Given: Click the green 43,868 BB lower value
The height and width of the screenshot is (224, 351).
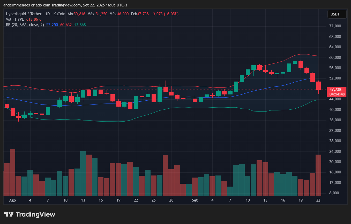Looking at the screenshot, I should click(x=80, y=25).
